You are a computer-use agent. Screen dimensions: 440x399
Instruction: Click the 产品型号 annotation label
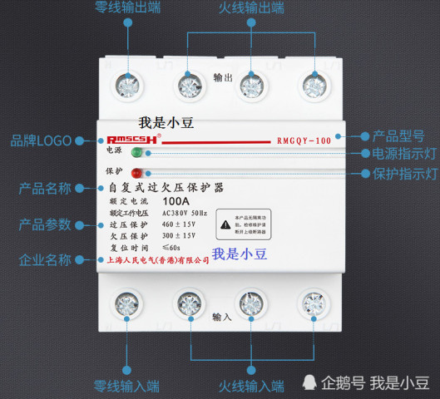398,136
